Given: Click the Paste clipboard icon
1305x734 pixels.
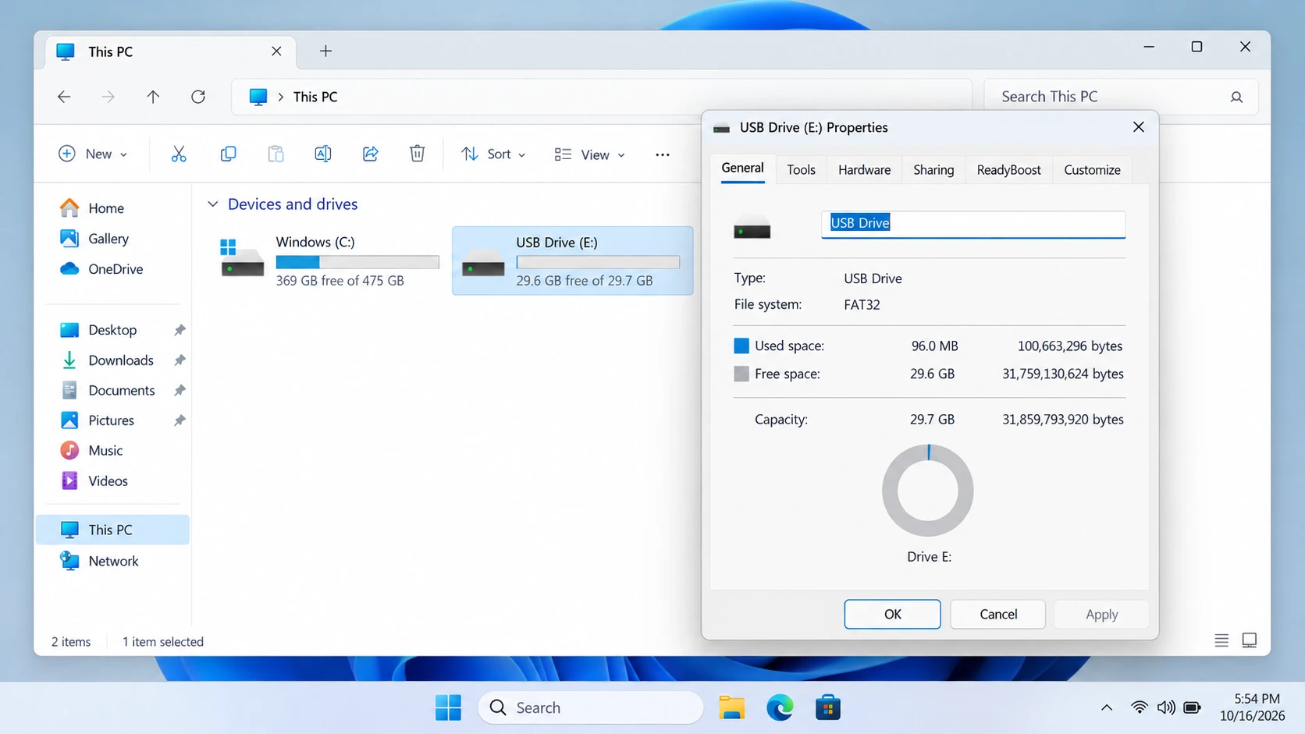Looking at the screenshot, I should tap(276, 154).
